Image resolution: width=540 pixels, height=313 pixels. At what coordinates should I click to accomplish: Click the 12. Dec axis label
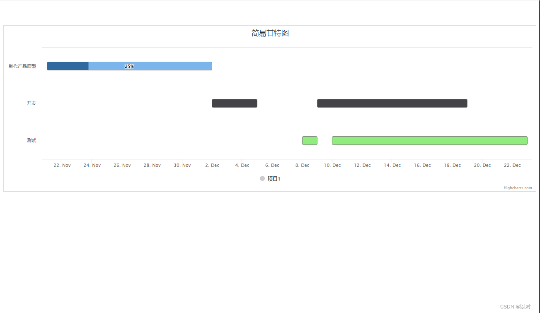tap(362, 165)
